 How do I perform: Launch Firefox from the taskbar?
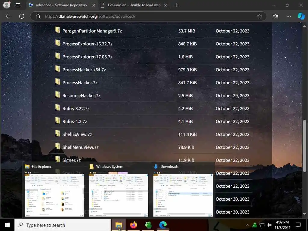(133, 225)
